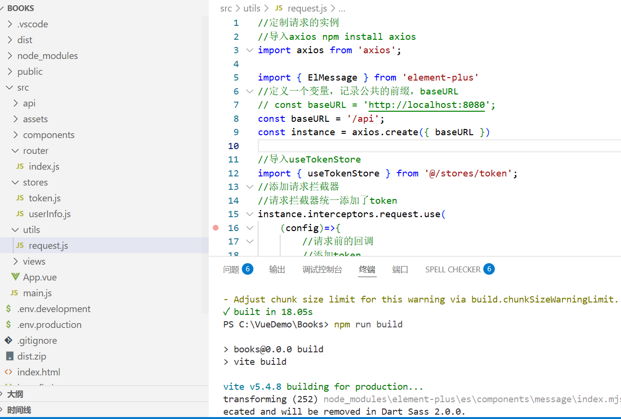The image size is (621, 419).
Task: Expand the assets folder
Action: [16, 119]
